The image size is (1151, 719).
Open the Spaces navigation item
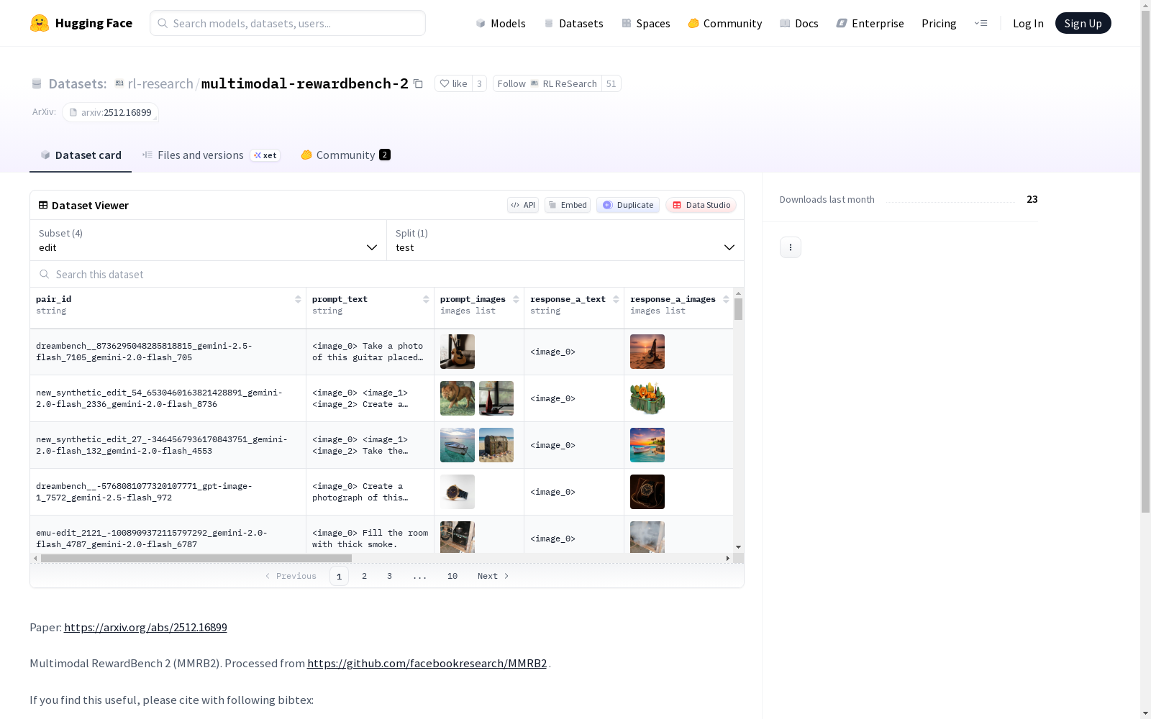(x=645, y=23)
